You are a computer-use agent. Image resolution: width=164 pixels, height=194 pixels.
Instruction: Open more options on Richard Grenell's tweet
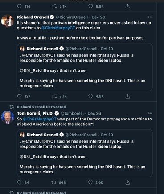click(x=150, y=17)
